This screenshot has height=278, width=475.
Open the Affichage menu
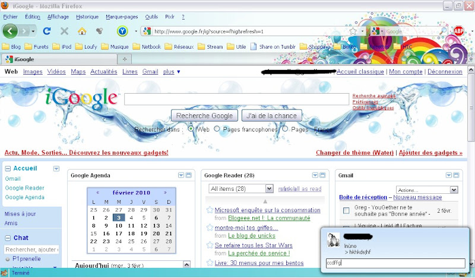[x=58, y=17]
